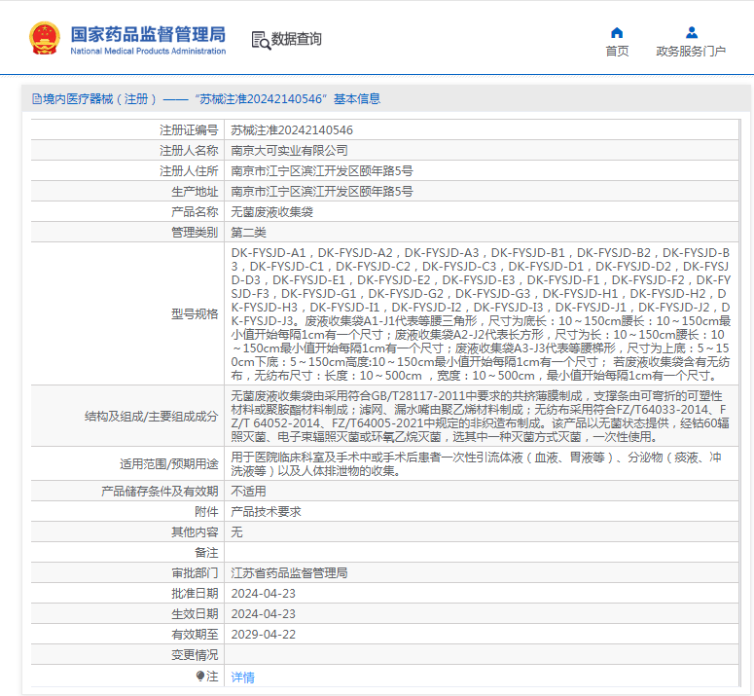The image size is (754, 696).
Task: Click the 结构及组成 description text
Action: (x=481, y=416)
